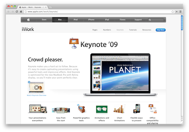Viewport: 189px width, 132px height.
Task: Click the Apple logo in the navigation bar
Action: pyautogui.click(x=28, y=19)
